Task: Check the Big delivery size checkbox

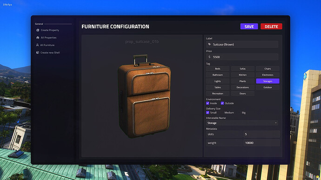Action: [x=239, y=112]
